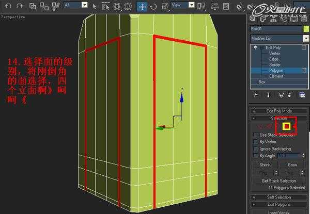The image size is (310, 214).
Task: Activate the Select and Move tool
Action: pyautogui.click(x=142, y=7)
